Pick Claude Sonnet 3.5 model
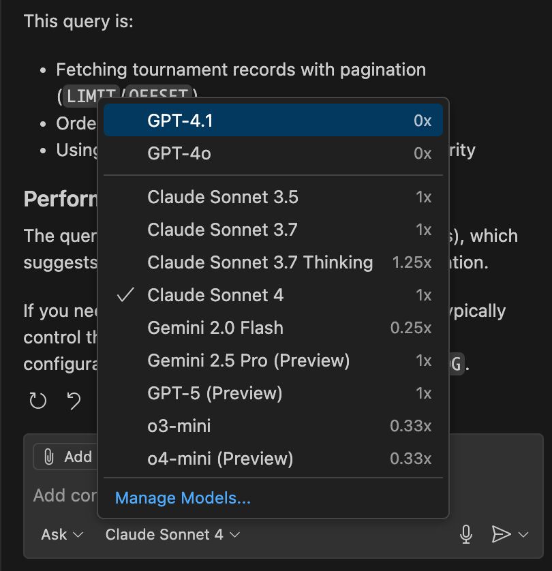This screenshot has width=552, height=571. pos(273,197)
